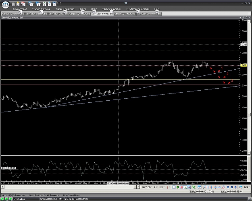The width and height of the screenshot is (252, 201).
Task: Open the Technical Analysis menu
Action: 112,9
